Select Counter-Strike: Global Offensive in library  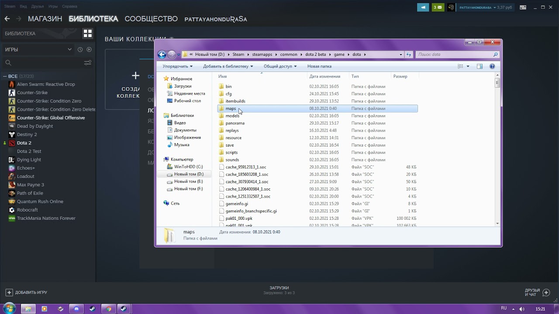pyautogui.click(x=51, y=118)
